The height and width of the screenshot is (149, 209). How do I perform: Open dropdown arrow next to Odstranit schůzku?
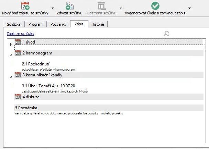coord(121,8)
